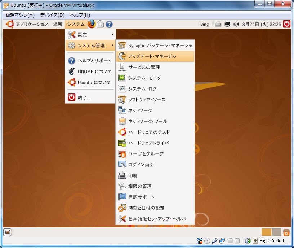Open the volume speaker icon

[236, 24]
